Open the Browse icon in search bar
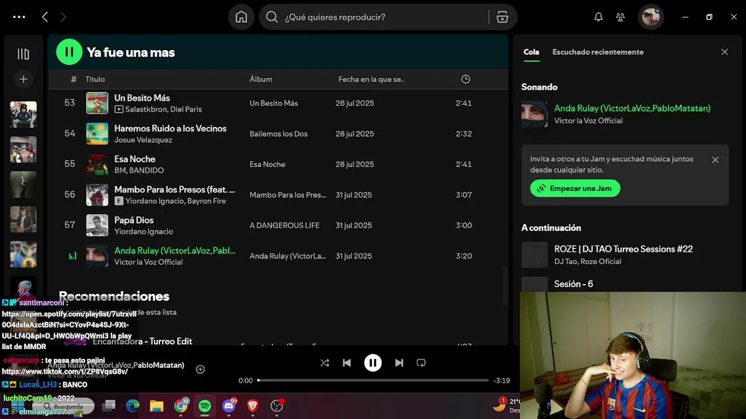Image resolution: width=746 pixels, height=419 pixels. (x=502, y=17)
